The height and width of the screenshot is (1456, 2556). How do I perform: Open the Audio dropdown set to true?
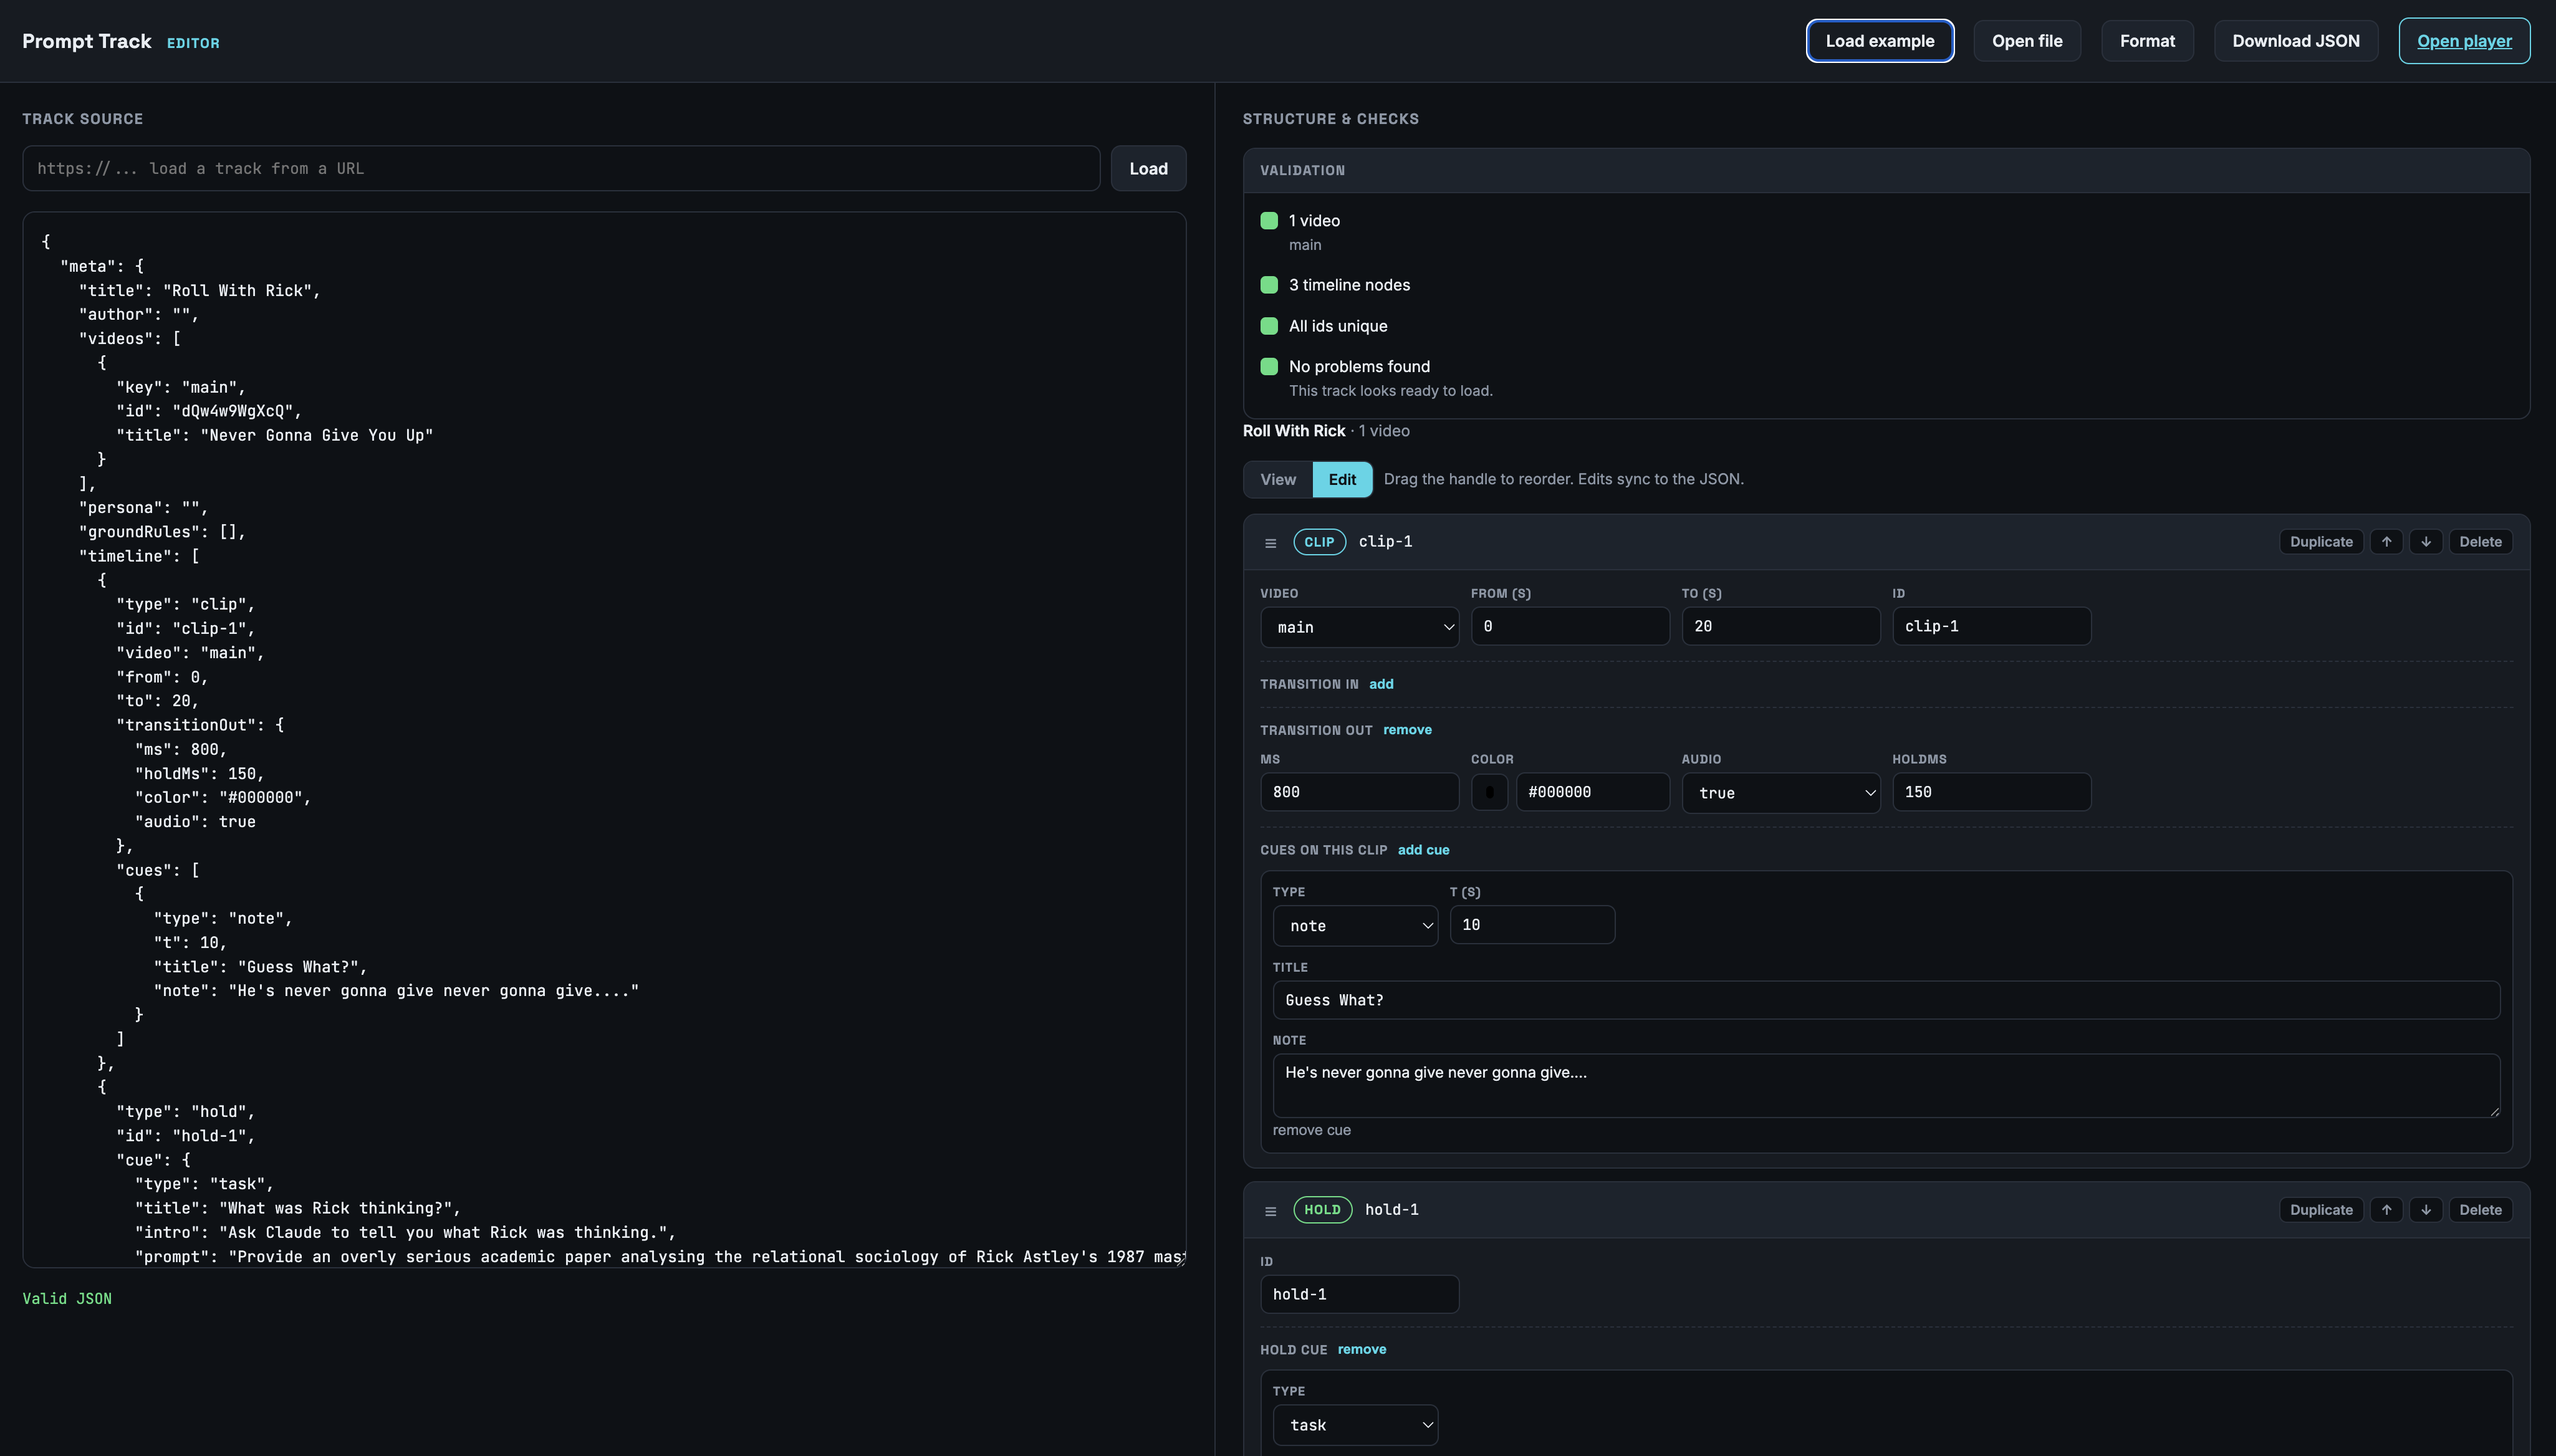pyautogui.click(x=1780, y=793)
